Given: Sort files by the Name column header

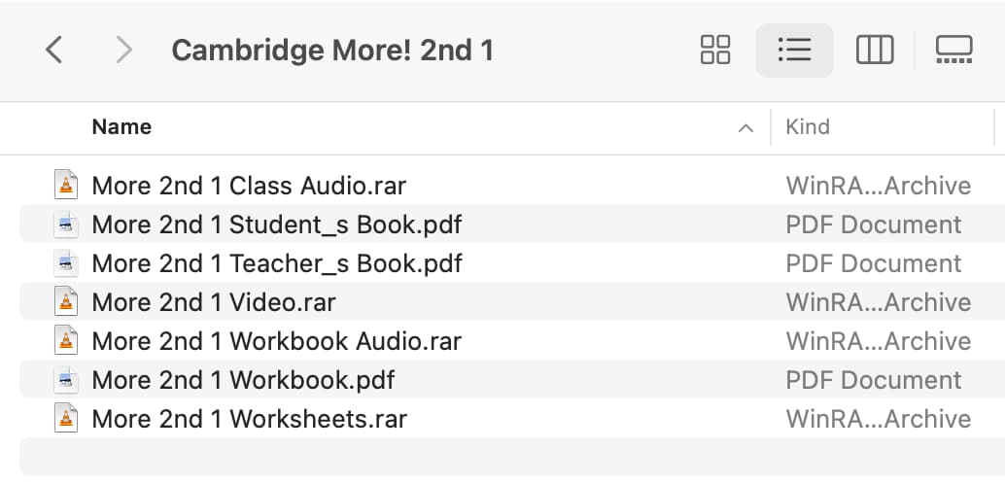Looking at the screenshot, I should (121, 127).
